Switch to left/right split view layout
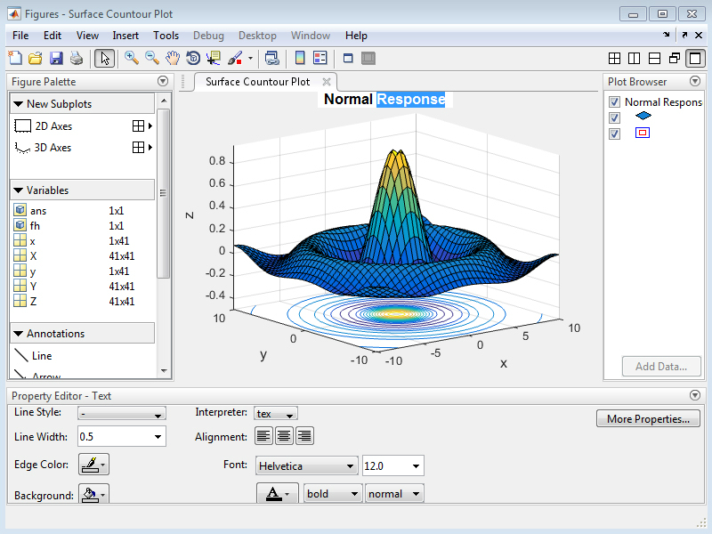This screenshot has width=712, height=534. tap(634, 58)
